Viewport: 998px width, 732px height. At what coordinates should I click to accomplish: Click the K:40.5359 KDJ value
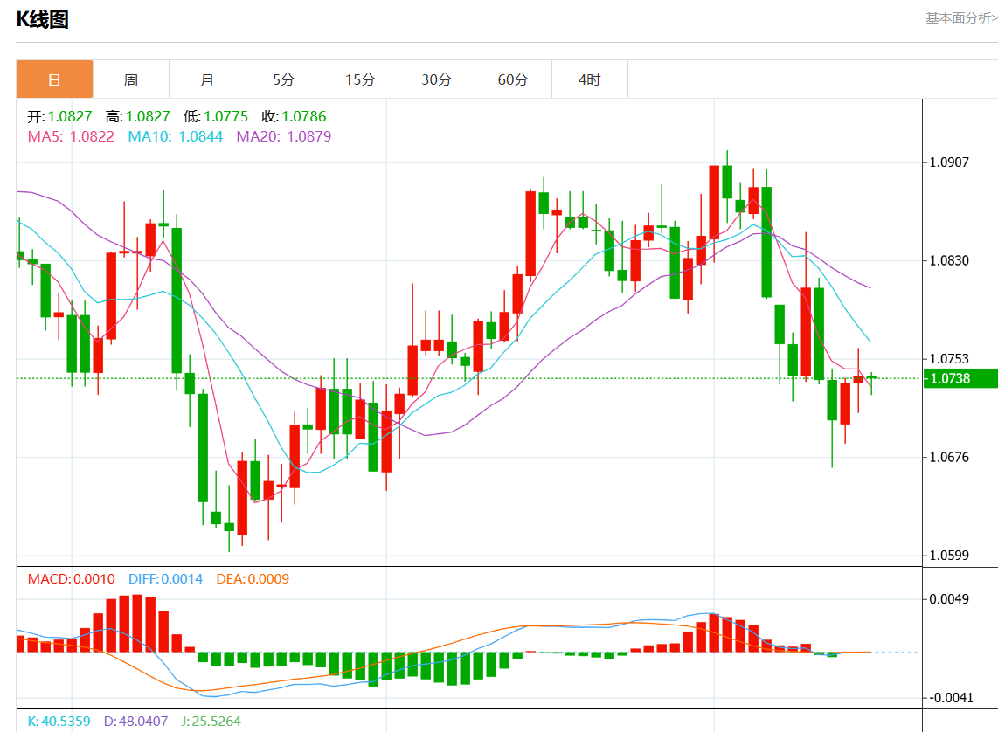point(59,722)
